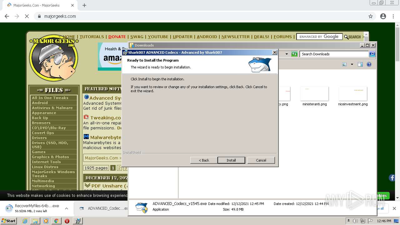
Task: Open the Drivers category
Action: (x=39, y=138)
